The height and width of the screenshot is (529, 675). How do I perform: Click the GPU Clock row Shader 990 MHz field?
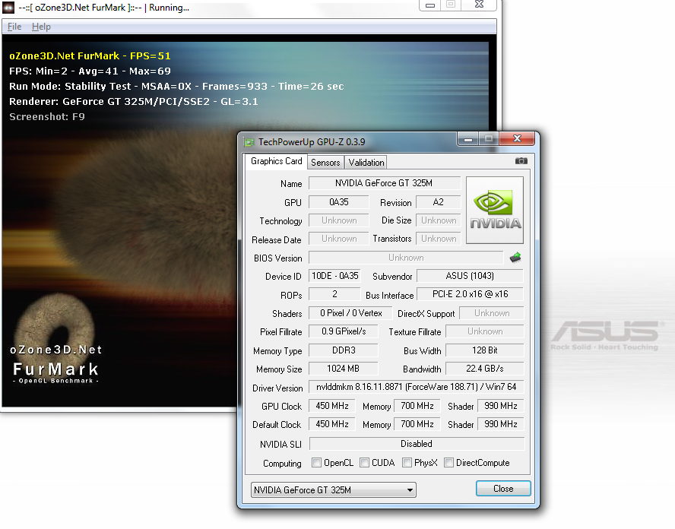click(x=501, y=406)
